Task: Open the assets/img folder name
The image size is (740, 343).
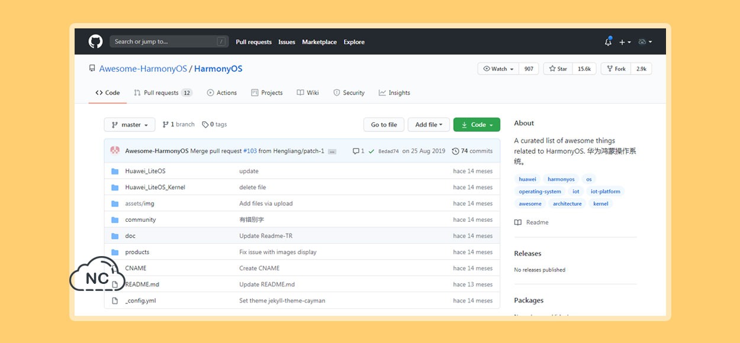Action: 140,203
